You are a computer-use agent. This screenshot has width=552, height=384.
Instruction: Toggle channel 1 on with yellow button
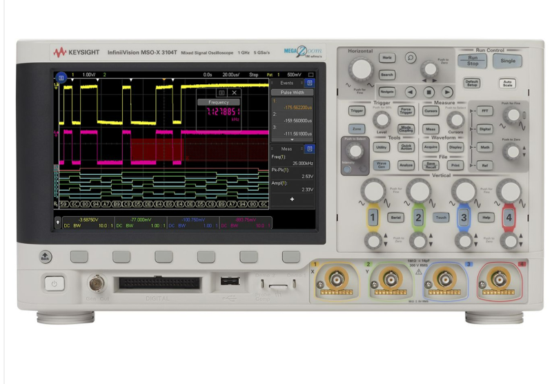coord(373,218)
